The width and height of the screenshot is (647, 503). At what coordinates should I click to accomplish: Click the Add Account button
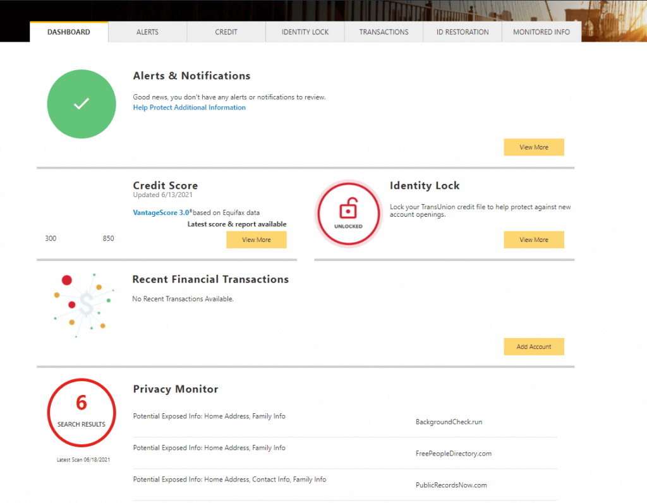(534, 346)
